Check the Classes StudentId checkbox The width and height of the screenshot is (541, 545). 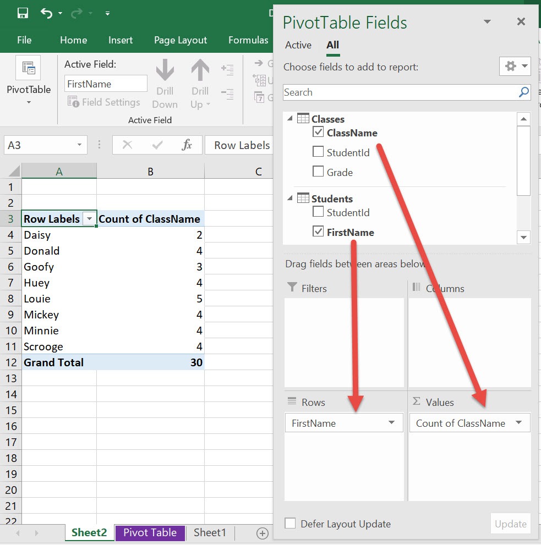click(x=318, y=152)
